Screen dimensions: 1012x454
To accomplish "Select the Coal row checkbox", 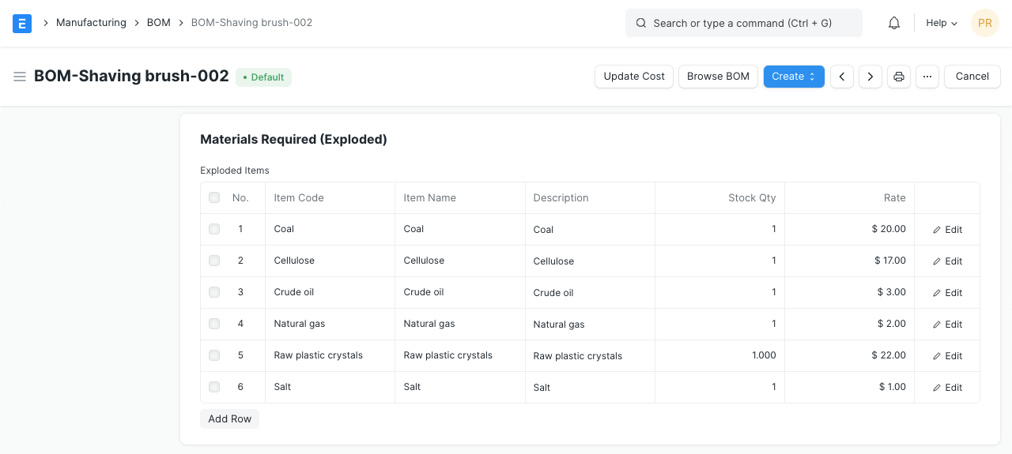I will coord(214,229).
